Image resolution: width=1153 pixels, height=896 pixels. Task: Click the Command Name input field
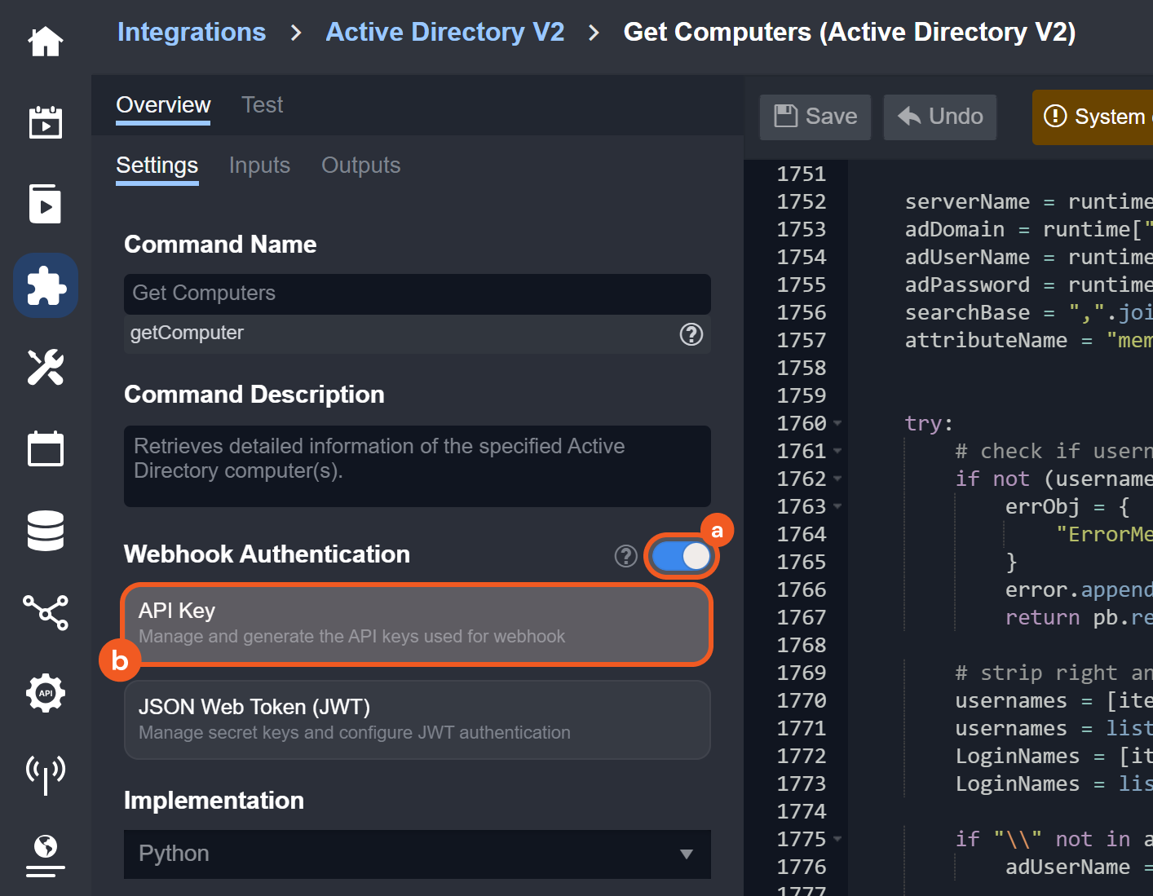417,294
